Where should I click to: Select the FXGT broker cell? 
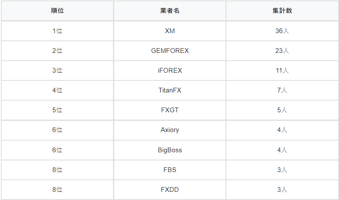pyautogui.click(x=170, y=110)
